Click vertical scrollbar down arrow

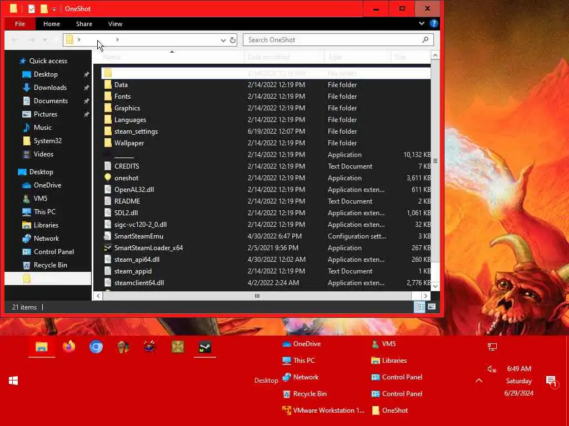click(435, 286)
